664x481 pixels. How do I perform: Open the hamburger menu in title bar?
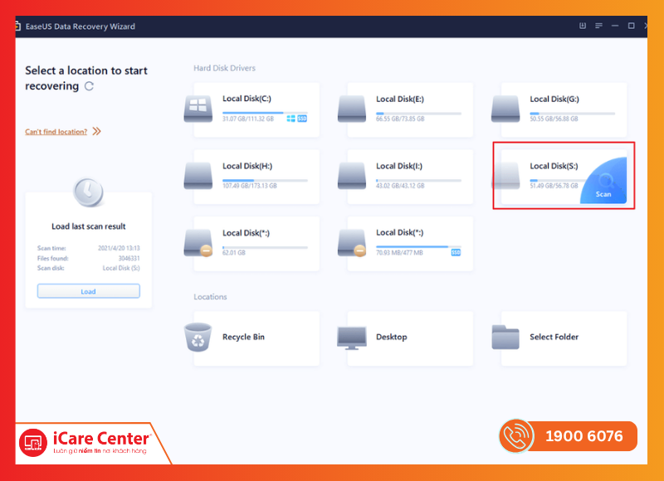598,27
